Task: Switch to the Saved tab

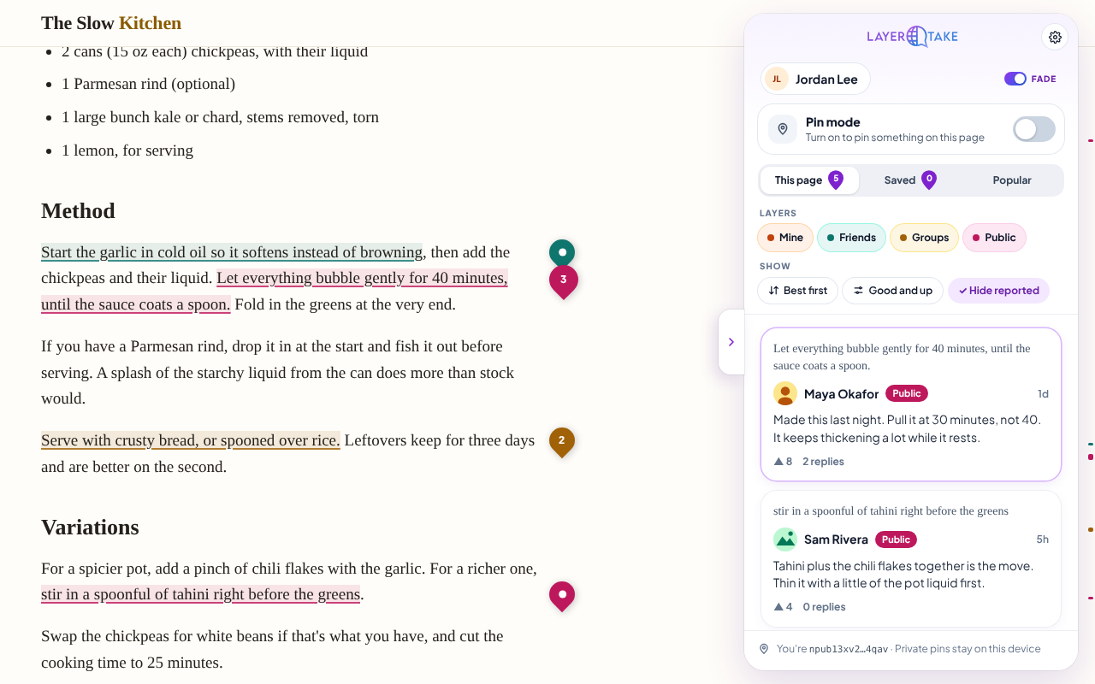Action: (910, 180)
